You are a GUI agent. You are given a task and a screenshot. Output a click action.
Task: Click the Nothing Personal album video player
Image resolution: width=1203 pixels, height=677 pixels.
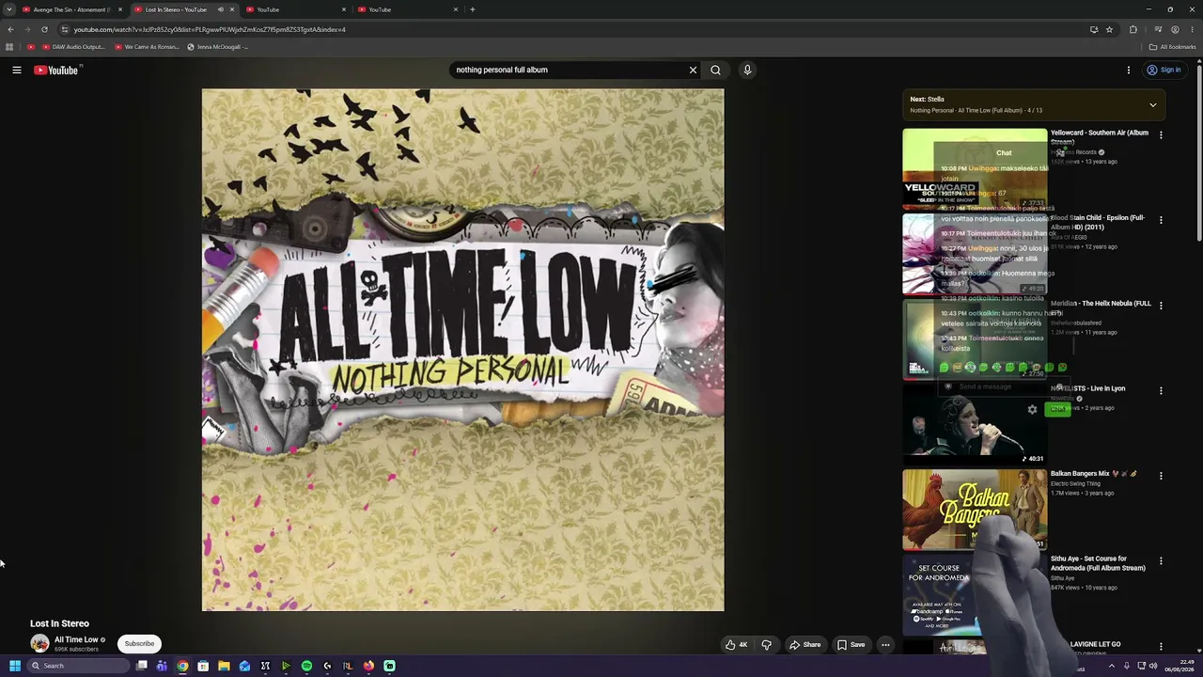(462, 350)
